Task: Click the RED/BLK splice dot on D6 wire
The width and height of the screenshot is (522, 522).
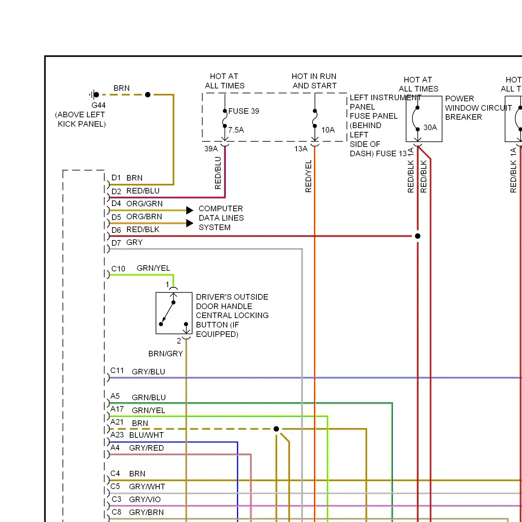Action: (418, 236)
